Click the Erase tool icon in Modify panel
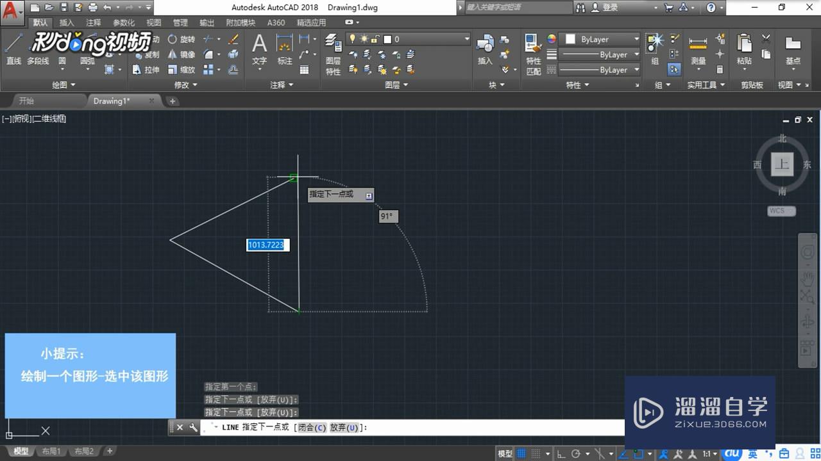The height and width of the screenshot is (461, 821). 233,39
